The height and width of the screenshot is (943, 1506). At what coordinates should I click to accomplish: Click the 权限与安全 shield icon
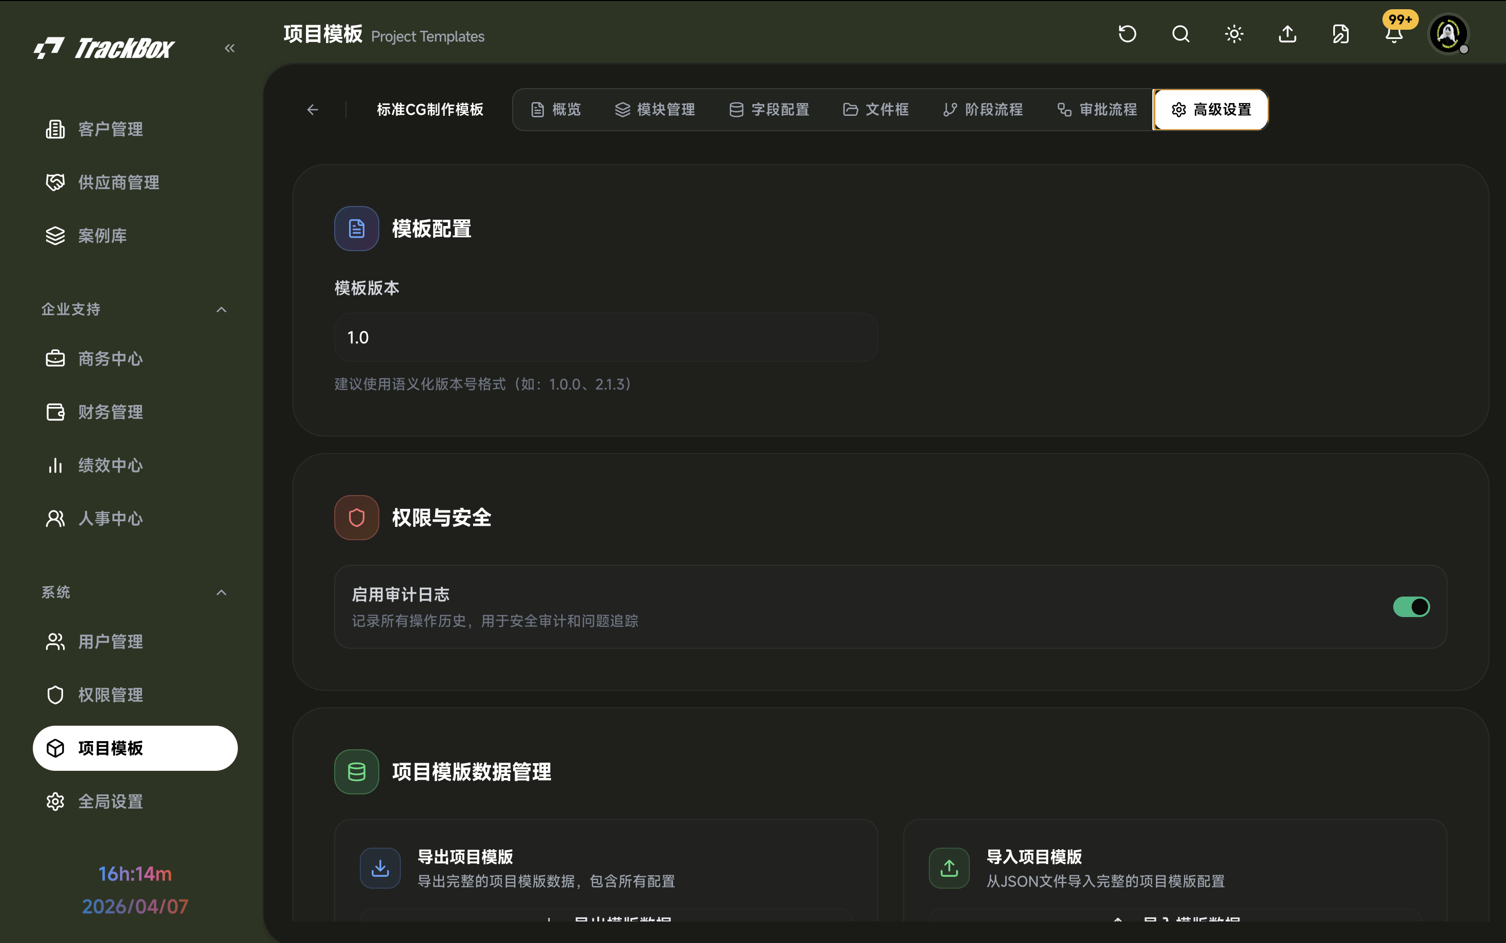[x=357, y=517]
